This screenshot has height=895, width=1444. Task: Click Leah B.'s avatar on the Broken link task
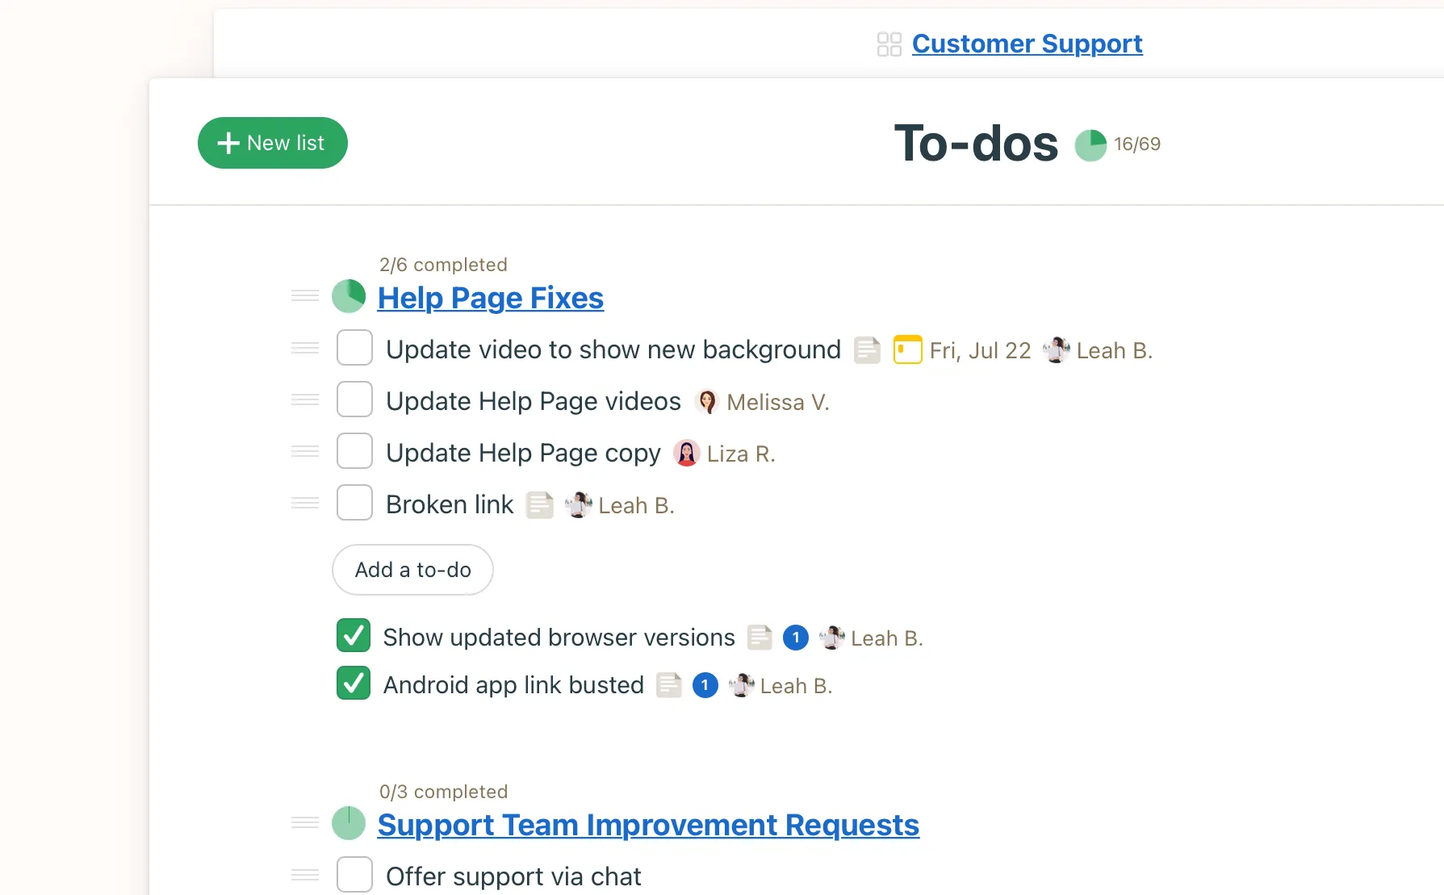click(578, 504)
